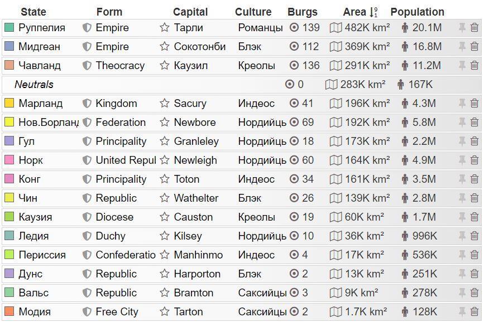Sort by the Burgs column header
Screen dimensions: 489x322
point(302,12)
